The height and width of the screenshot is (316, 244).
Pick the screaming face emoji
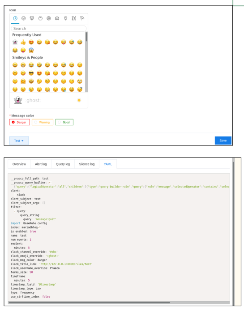[x=31, y=50]
